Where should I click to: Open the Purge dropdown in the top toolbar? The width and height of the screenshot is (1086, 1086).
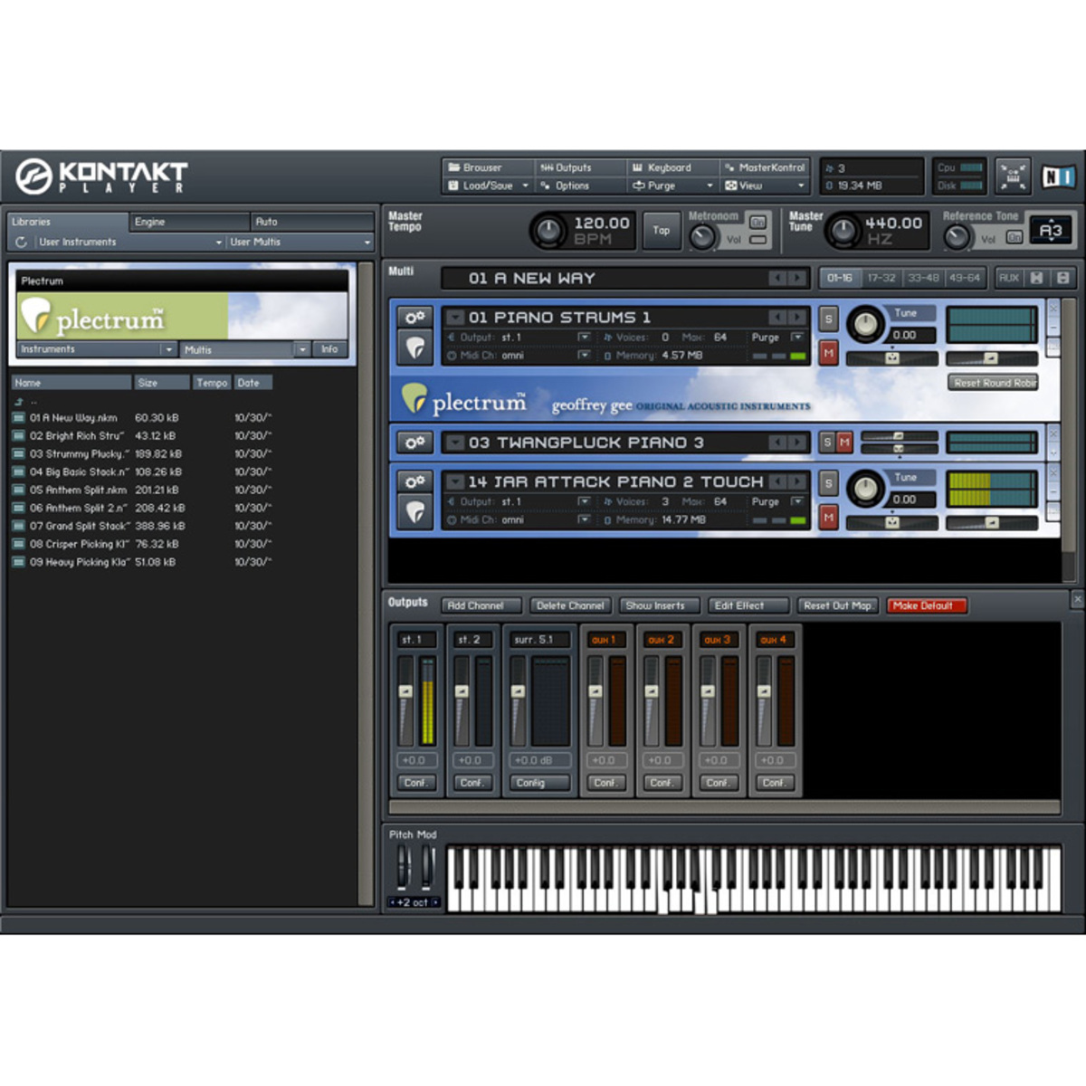coord(672,186)
